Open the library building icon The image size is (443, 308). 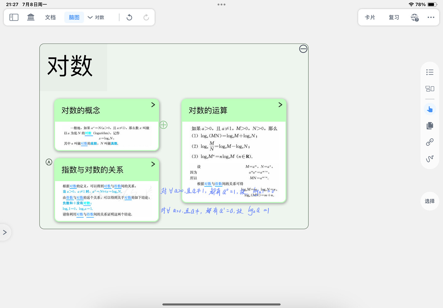31,17
